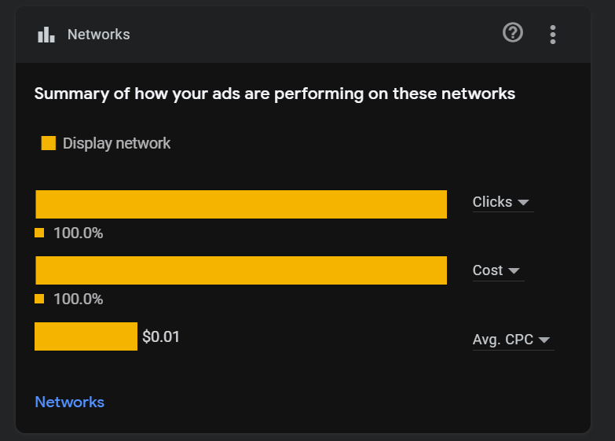Select the Cost yellow bar
The image size is (615, 441).
[241, 270]
